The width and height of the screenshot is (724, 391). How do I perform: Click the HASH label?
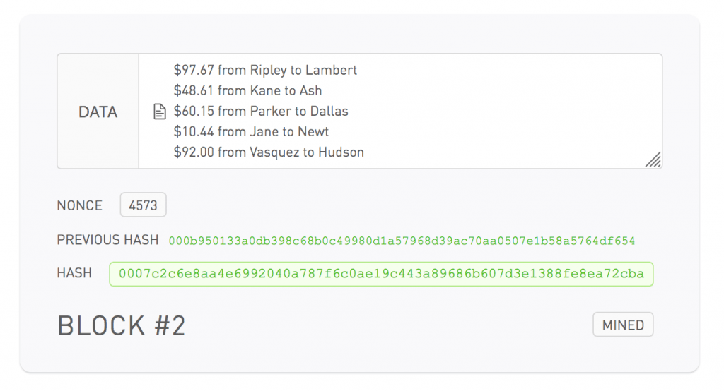(74, 272)
